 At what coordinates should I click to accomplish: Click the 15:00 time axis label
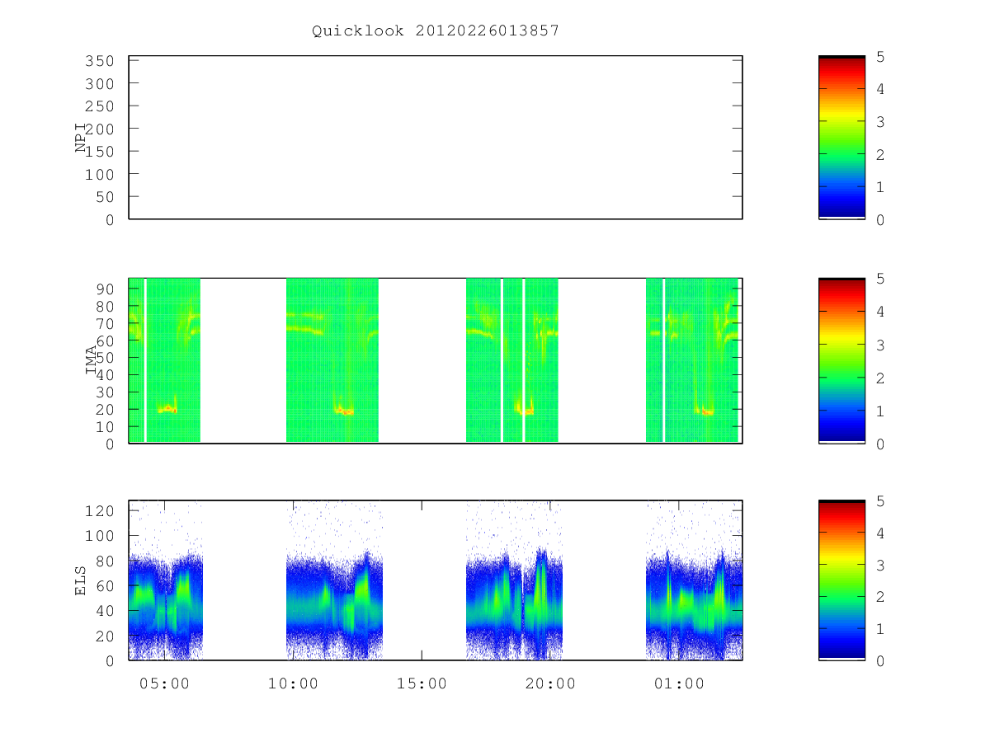[422, 684]
